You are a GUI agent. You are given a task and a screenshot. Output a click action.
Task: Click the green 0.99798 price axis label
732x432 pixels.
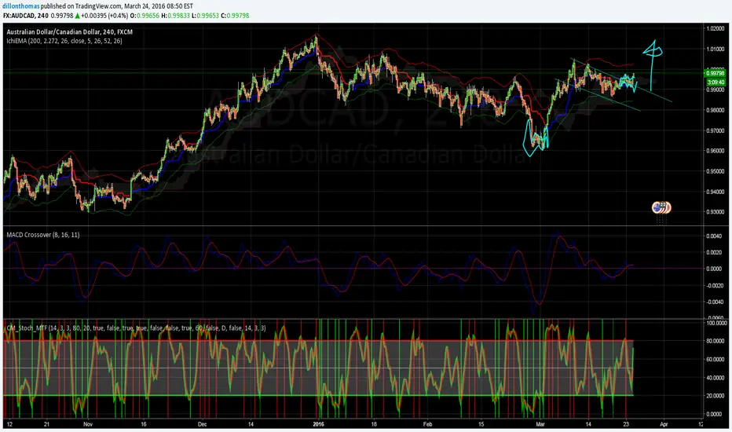[x=715, y=73]
